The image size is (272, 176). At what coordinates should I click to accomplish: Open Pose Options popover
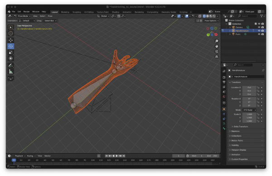click(211, 21)
